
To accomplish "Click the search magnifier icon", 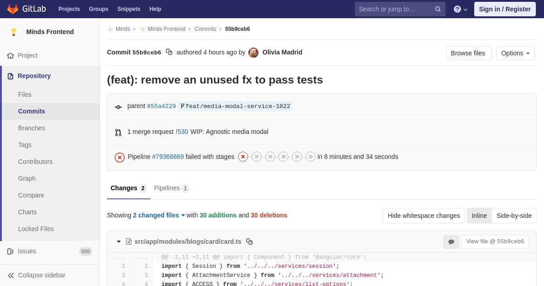I will coord(438,9).
